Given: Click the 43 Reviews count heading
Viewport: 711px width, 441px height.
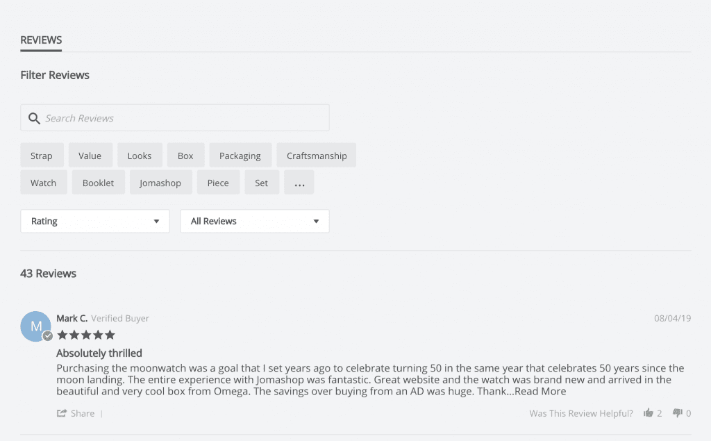Looking at the screenshot, I should [48, 274].
